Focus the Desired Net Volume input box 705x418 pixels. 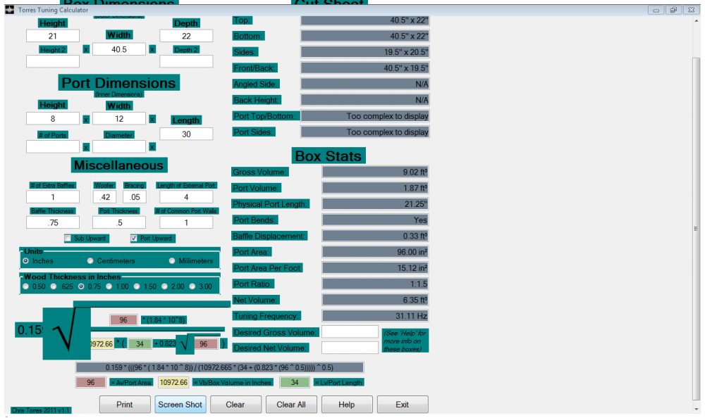click(350, 348)
